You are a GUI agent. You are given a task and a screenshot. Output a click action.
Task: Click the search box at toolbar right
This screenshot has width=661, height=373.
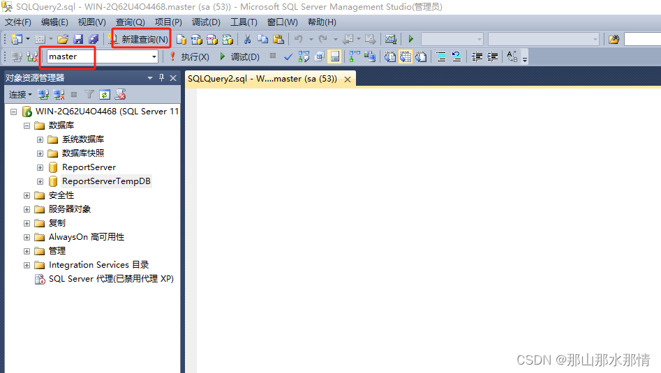pos(642,39)
